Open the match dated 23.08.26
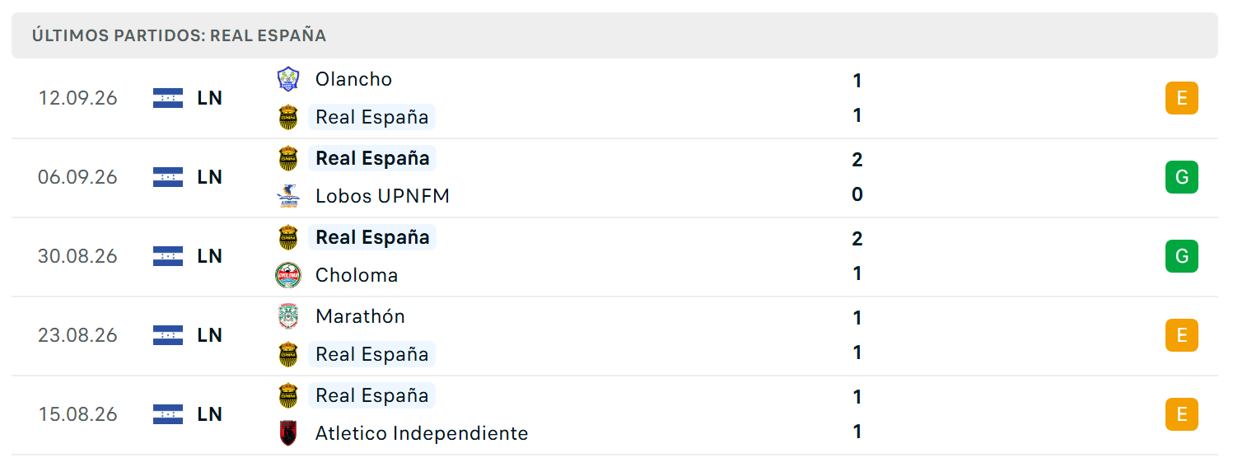Image resolution: width=1233 pixels, height=467 pixels. pyautogui.click(x=614, y=336)
